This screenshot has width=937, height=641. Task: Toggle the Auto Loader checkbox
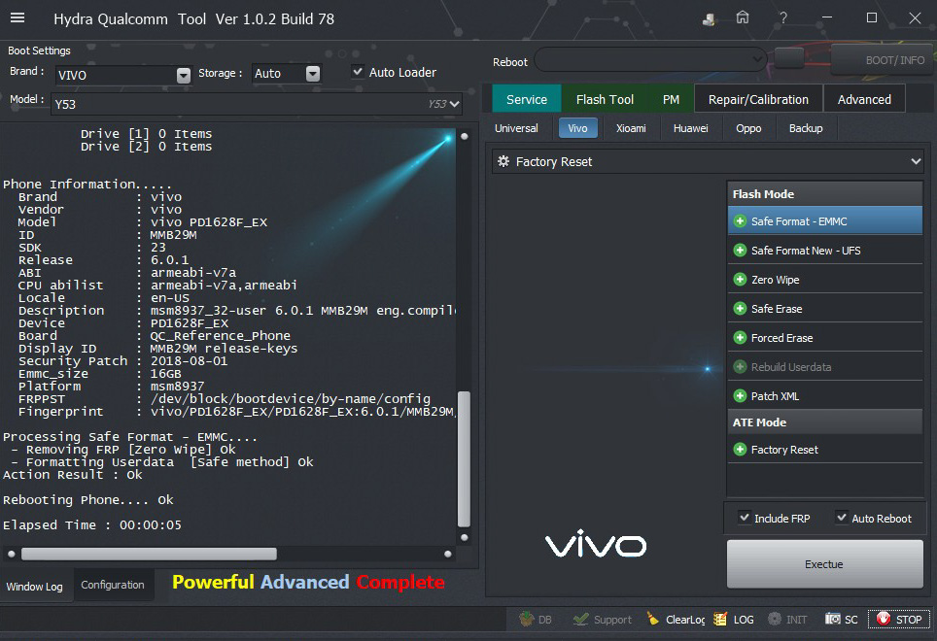[x=358, y=72]
